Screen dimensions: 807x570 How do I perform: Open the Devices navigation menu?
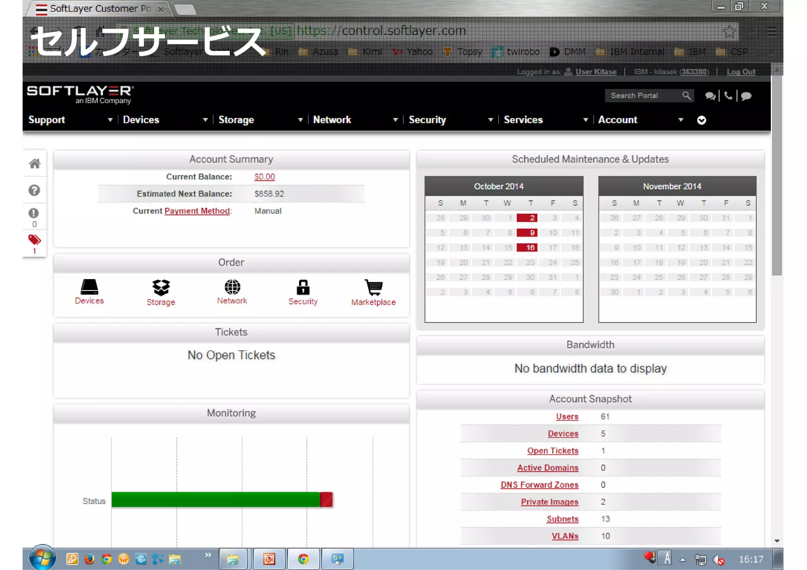[141, 120]
